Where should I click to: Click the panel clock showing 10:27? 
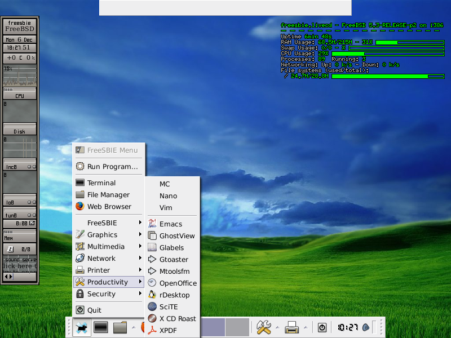[347, 327]
